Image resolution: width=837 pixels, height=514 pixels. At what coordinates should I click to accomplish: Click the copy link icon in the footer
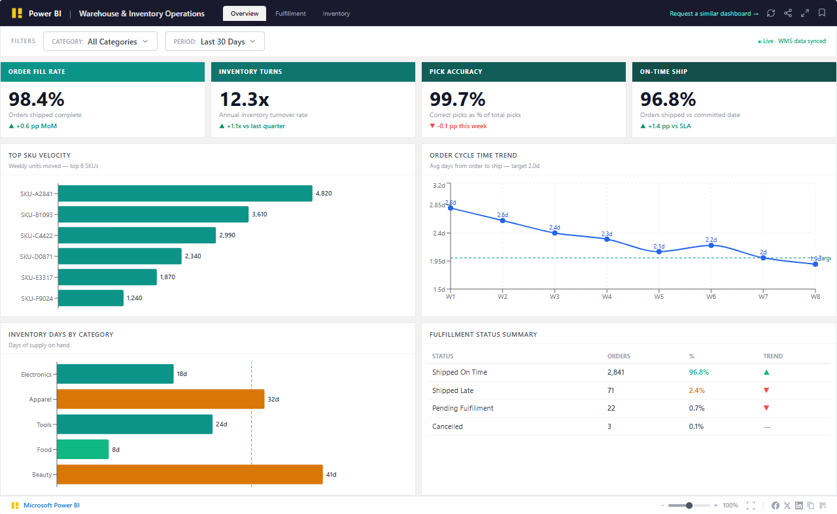pyautogui.click(x=811, y=505)
